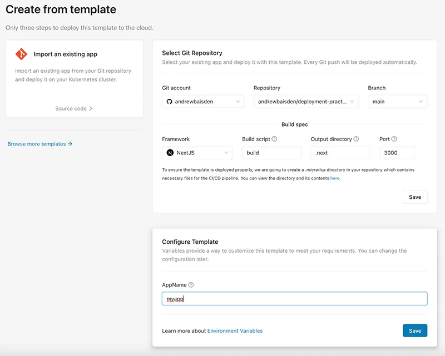
Task: Click the 'here' link for directory contents
Action: (335, 178)
